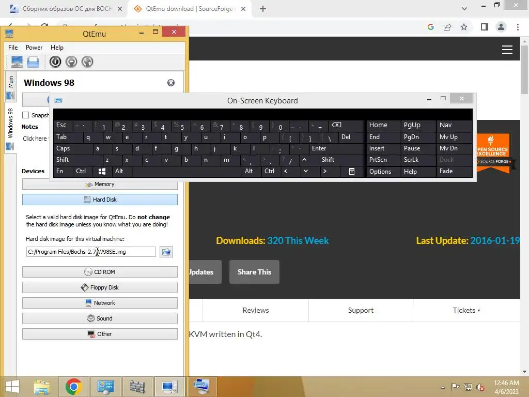Expand the Sound device section
This screenshot has height=397, width=529.
pyautogui.click(x=100, y=318)
